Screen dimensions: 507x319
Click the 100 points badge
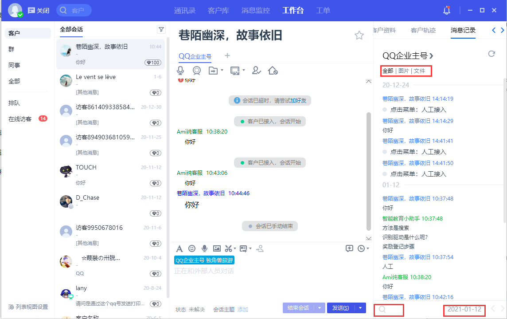pos(153,63)
